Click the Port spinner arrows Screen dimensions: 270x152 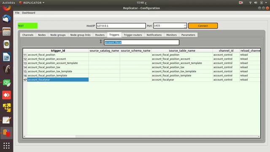[185, 26]
